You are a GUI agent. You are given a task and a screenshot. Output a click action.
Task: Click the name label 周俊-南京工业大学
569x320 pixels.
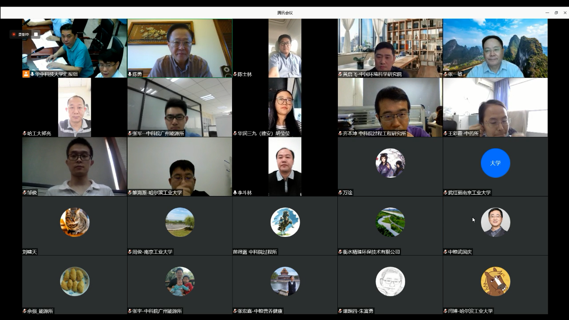(152, 252)
